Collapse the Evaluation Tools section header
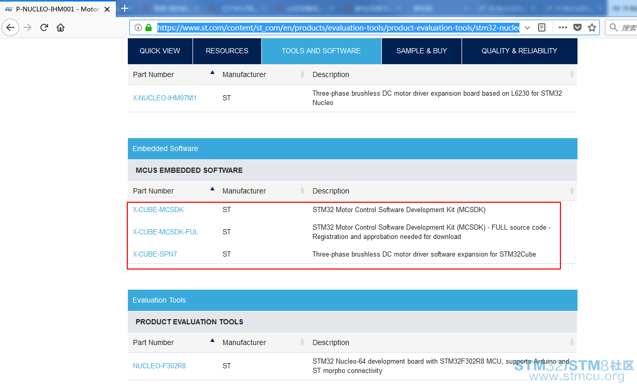This screenshot has width=637, height=389. 352,300
